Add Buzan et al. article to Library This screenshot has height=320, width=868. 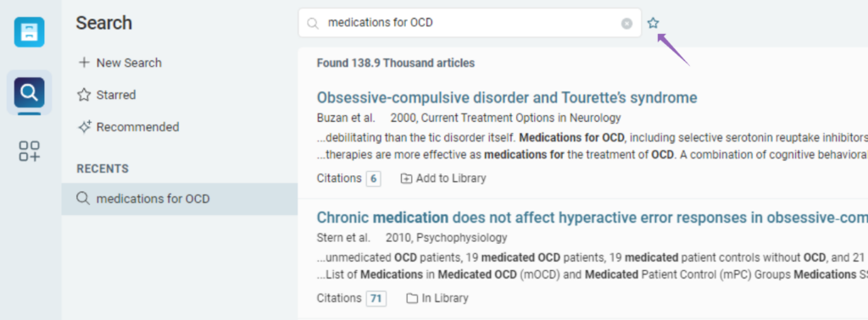click(x=443, y=179)
